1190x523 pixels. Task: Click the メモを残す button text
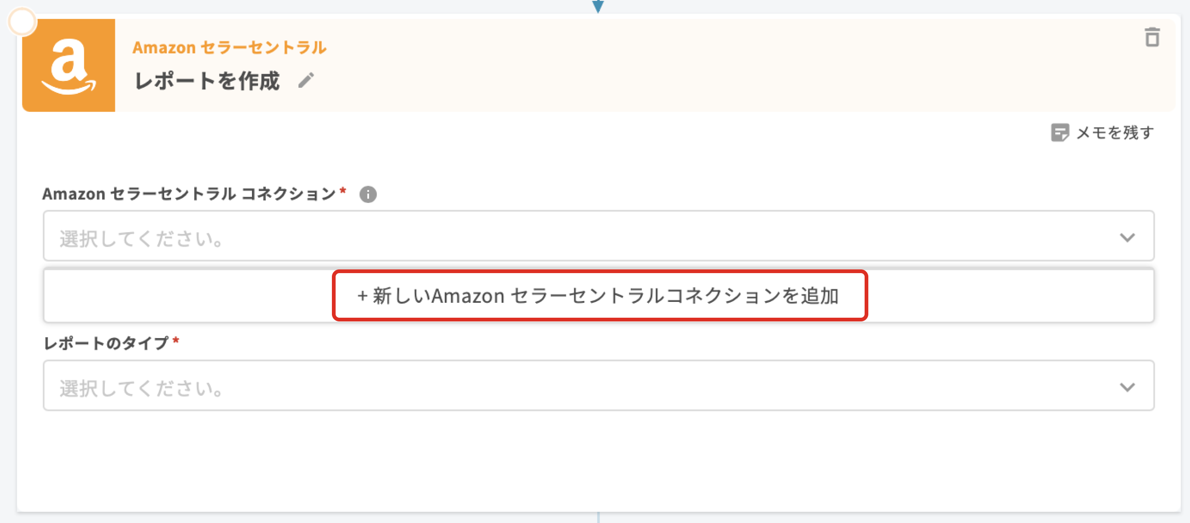(1115, 133)
